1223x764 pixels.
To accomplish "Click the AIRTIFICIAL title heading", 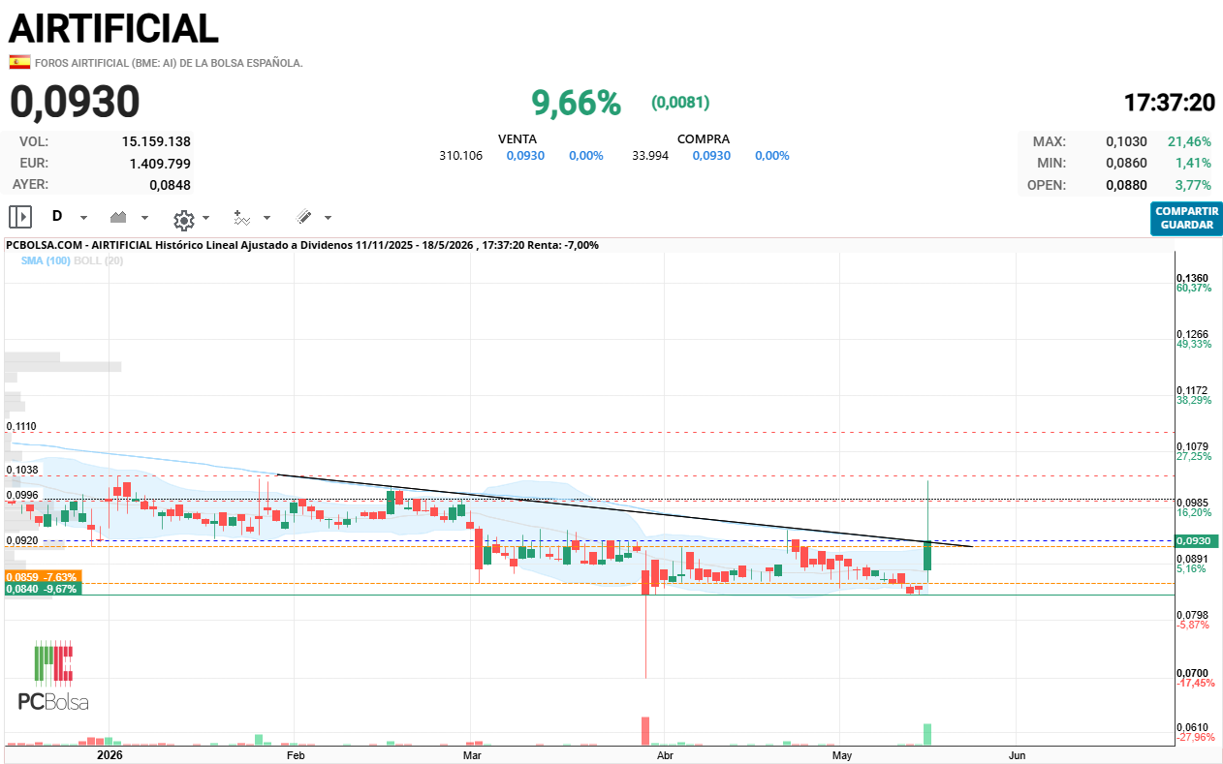I will pos(113,28).
